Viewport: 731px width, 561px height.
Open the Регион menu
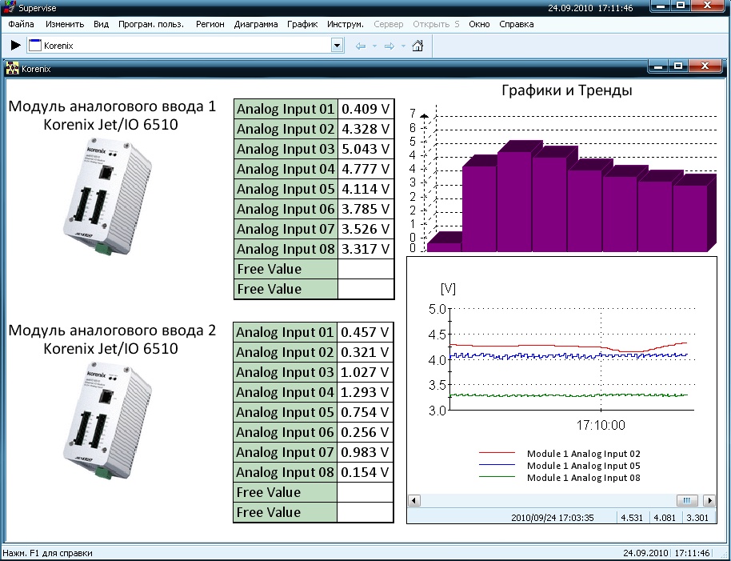tap(210, 24)
